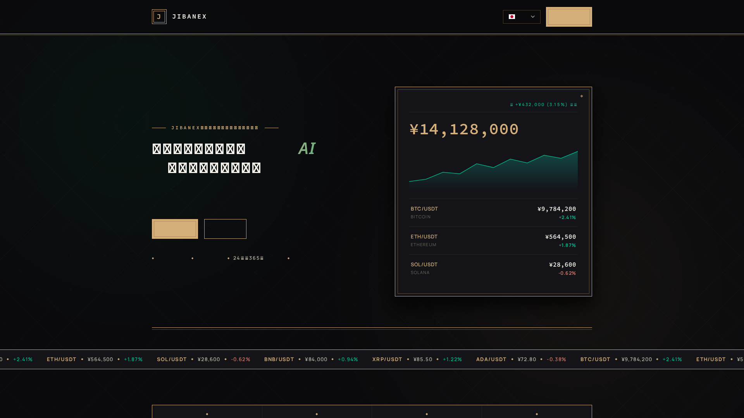
Task: Click the JIBANEX brand name
Action: point(189,17)
